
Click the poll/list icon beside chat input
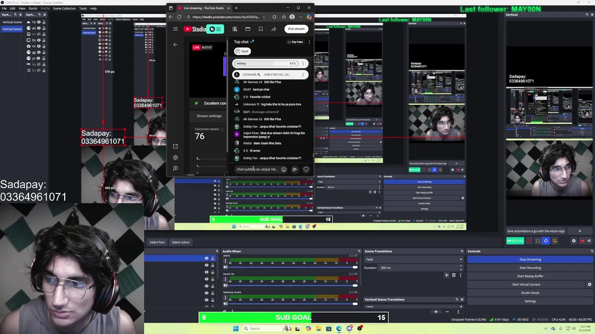click(x=295, y=169)
